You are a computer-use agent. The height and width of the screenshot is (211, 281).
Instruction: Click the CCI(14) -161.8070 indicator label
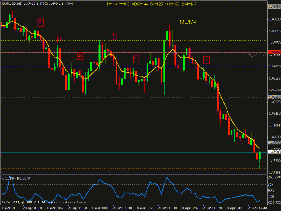16,178
